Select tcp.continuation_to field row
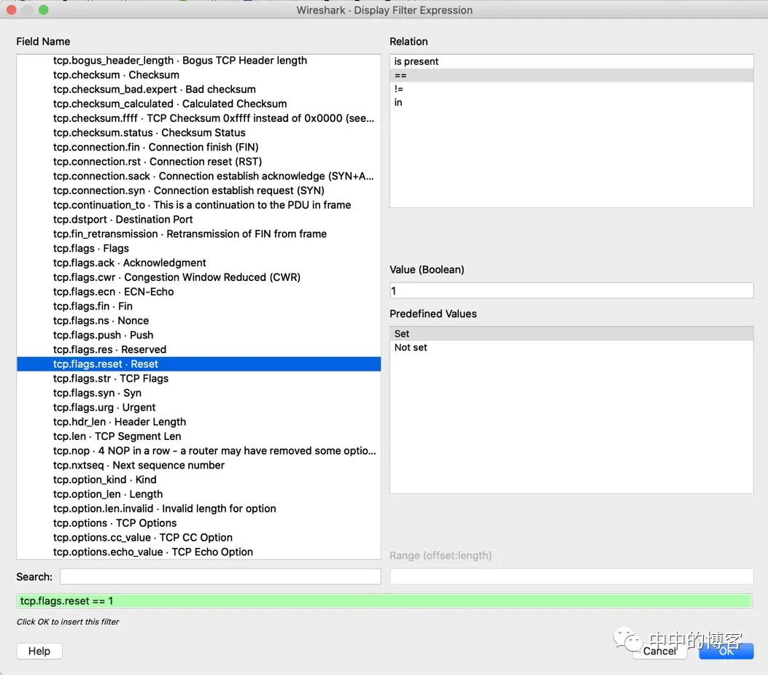The width and height of the screenshot is (768, 675). point(199,205)
